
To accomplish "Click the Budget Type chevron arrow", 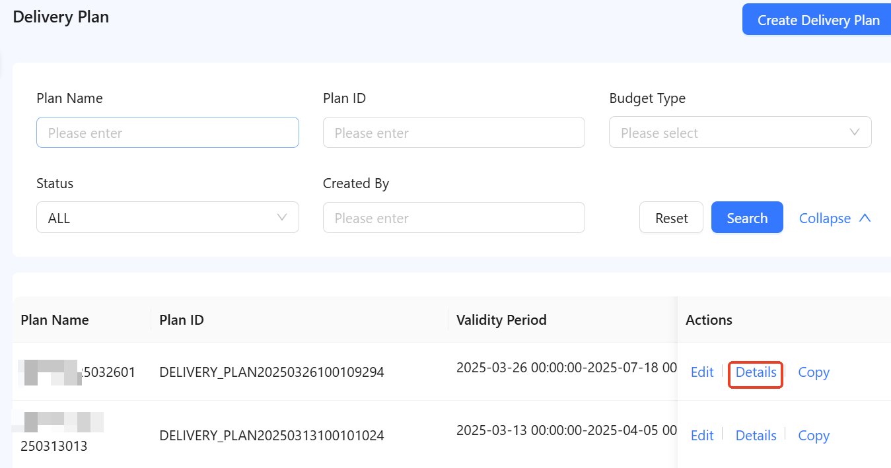I will (855, 133).
